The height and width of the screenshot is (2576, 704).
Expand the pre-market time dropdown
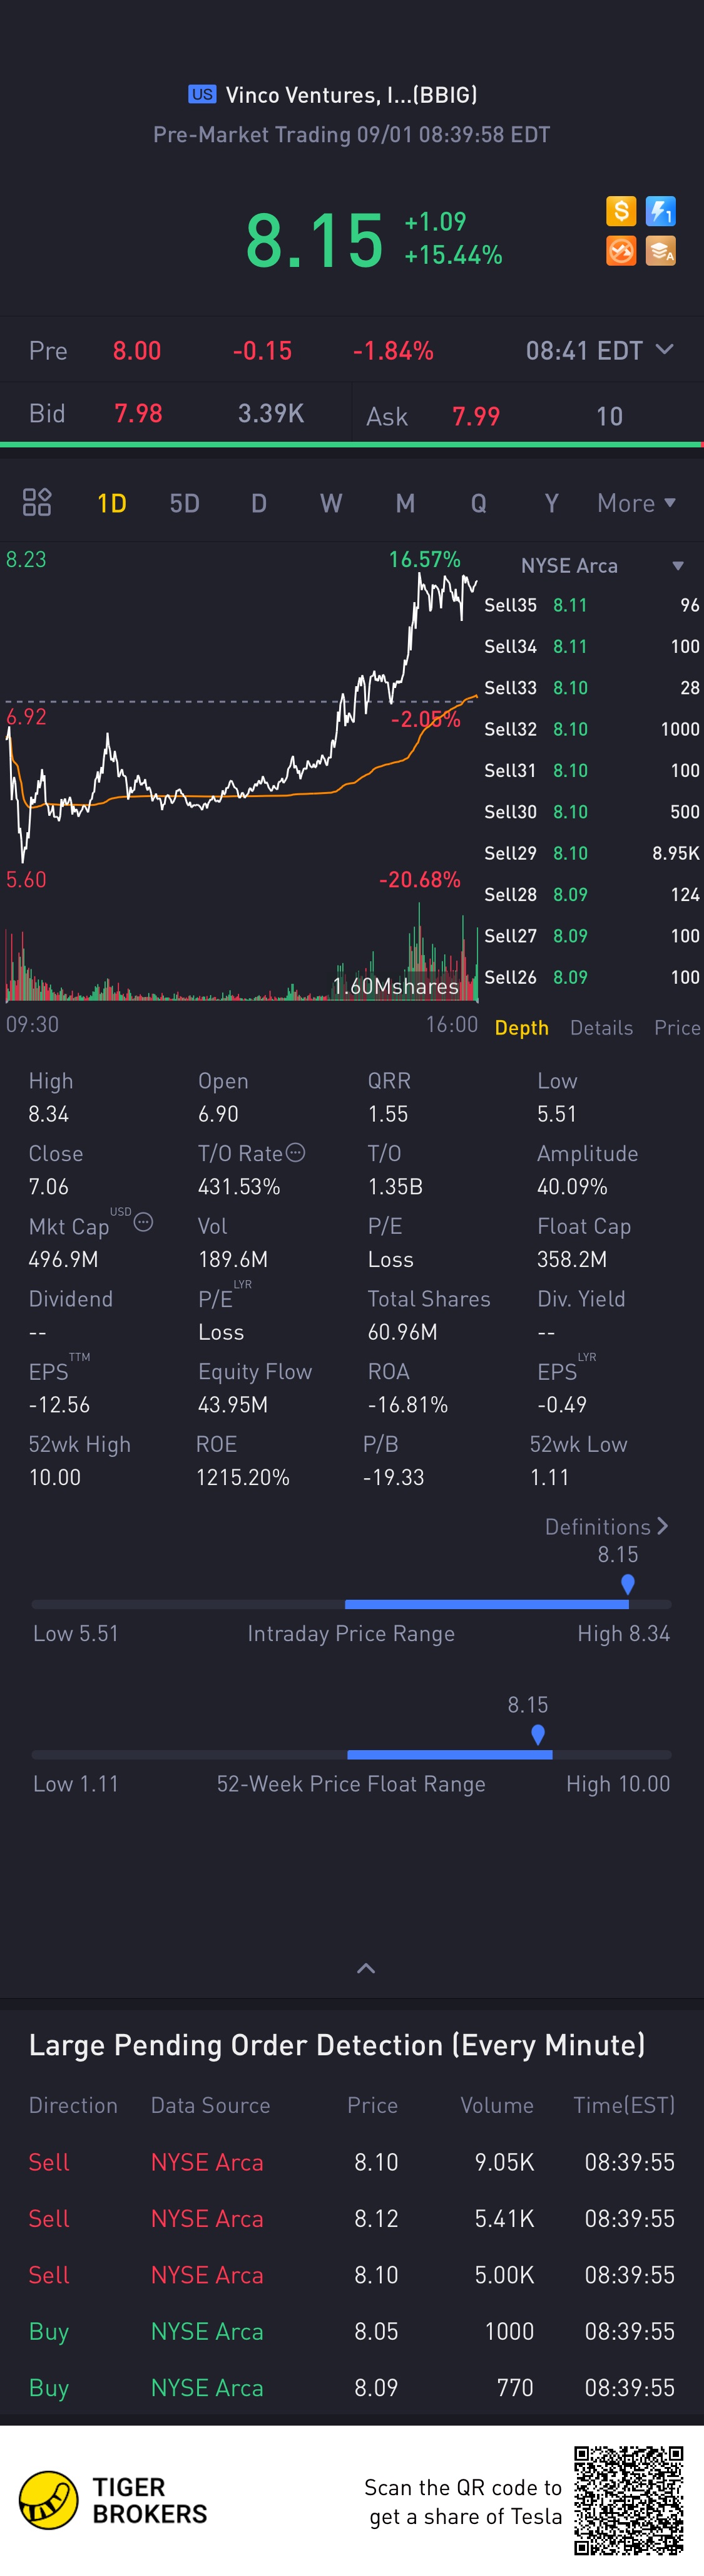(664, 350)
